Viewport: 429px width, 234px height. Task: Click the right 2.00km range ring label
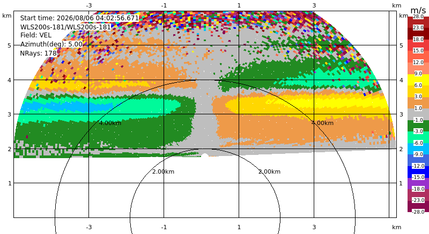[x=270, y=171]
